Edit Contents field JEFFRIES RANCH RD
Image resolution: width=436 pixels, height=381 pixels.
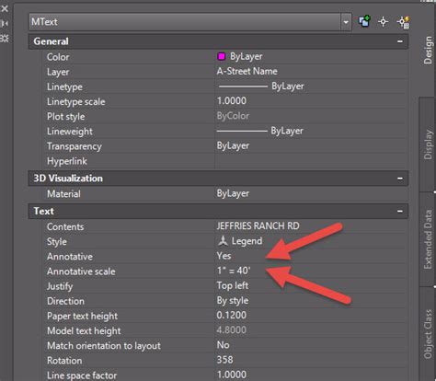pos(258,226)
